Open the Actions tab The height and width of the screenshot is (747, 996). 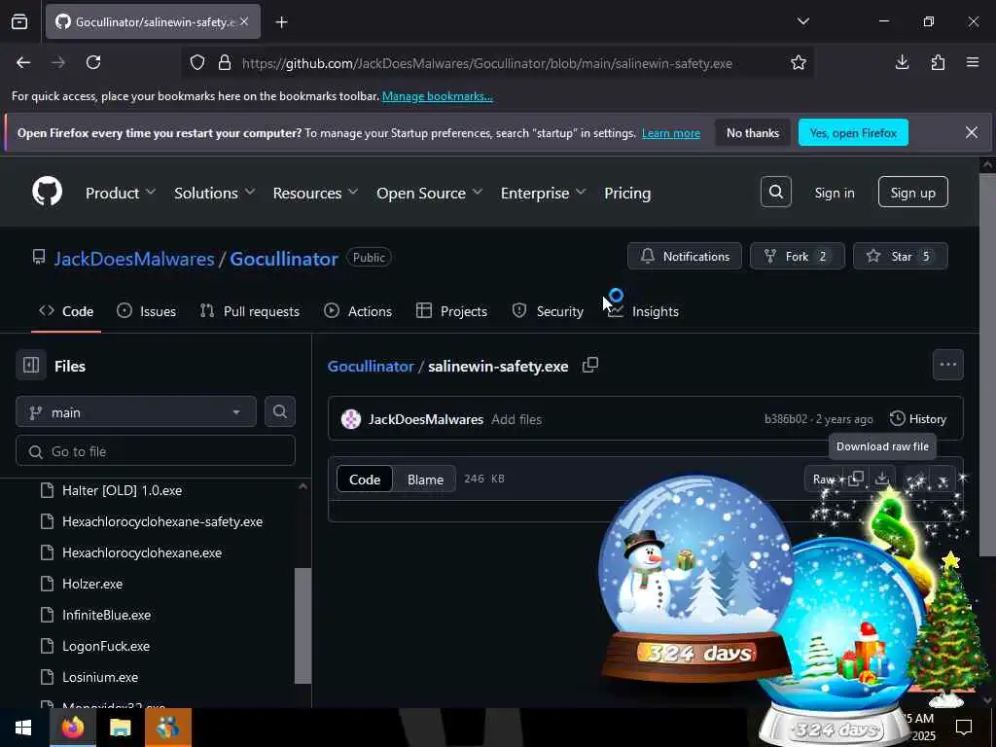[358, 311]
